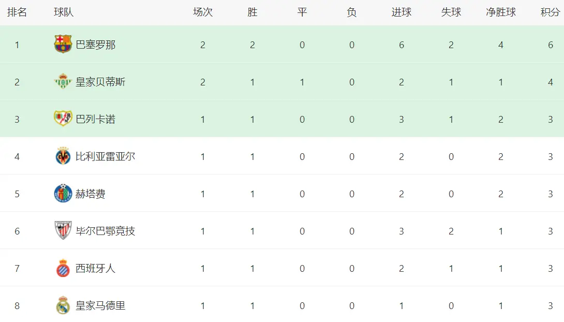Click the Getafe blue crest icon
The height and width of the screenshot is (322, 564).
[x=63, y=194]
